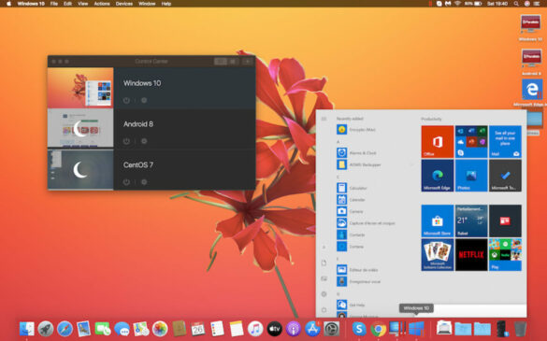This screenshot has width=547, height=341.
Task: Open Android 8 desktop shortcut icon
Action: (x=531, y=59)
